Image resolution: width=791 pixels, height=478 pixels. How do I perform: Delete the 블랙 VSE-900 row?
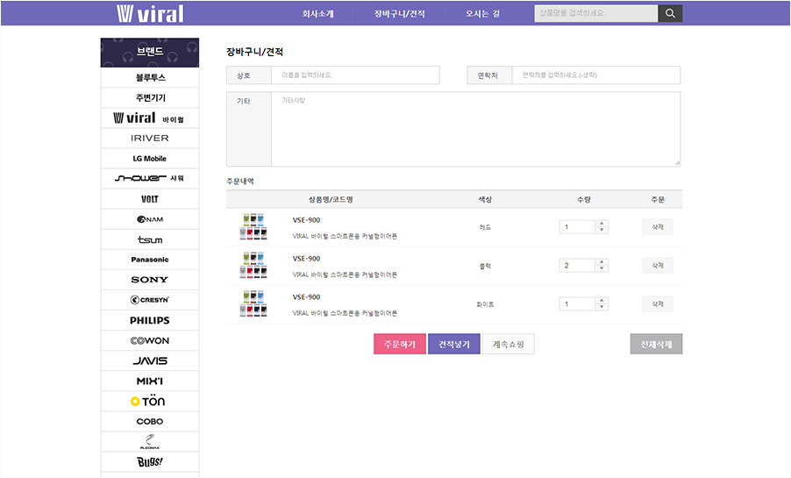tap(658, 266)
